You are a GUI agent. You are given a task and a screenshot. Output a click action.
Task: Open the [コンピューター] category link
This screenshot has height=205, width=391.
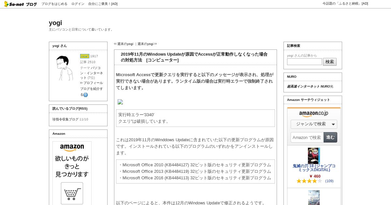(162, 60)
